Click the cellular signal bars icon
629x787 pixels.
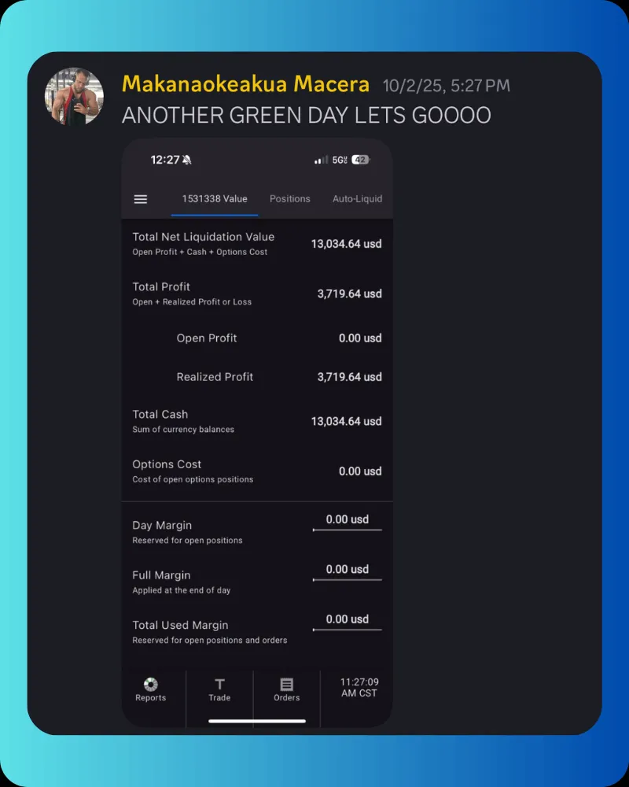click(321, 160)
